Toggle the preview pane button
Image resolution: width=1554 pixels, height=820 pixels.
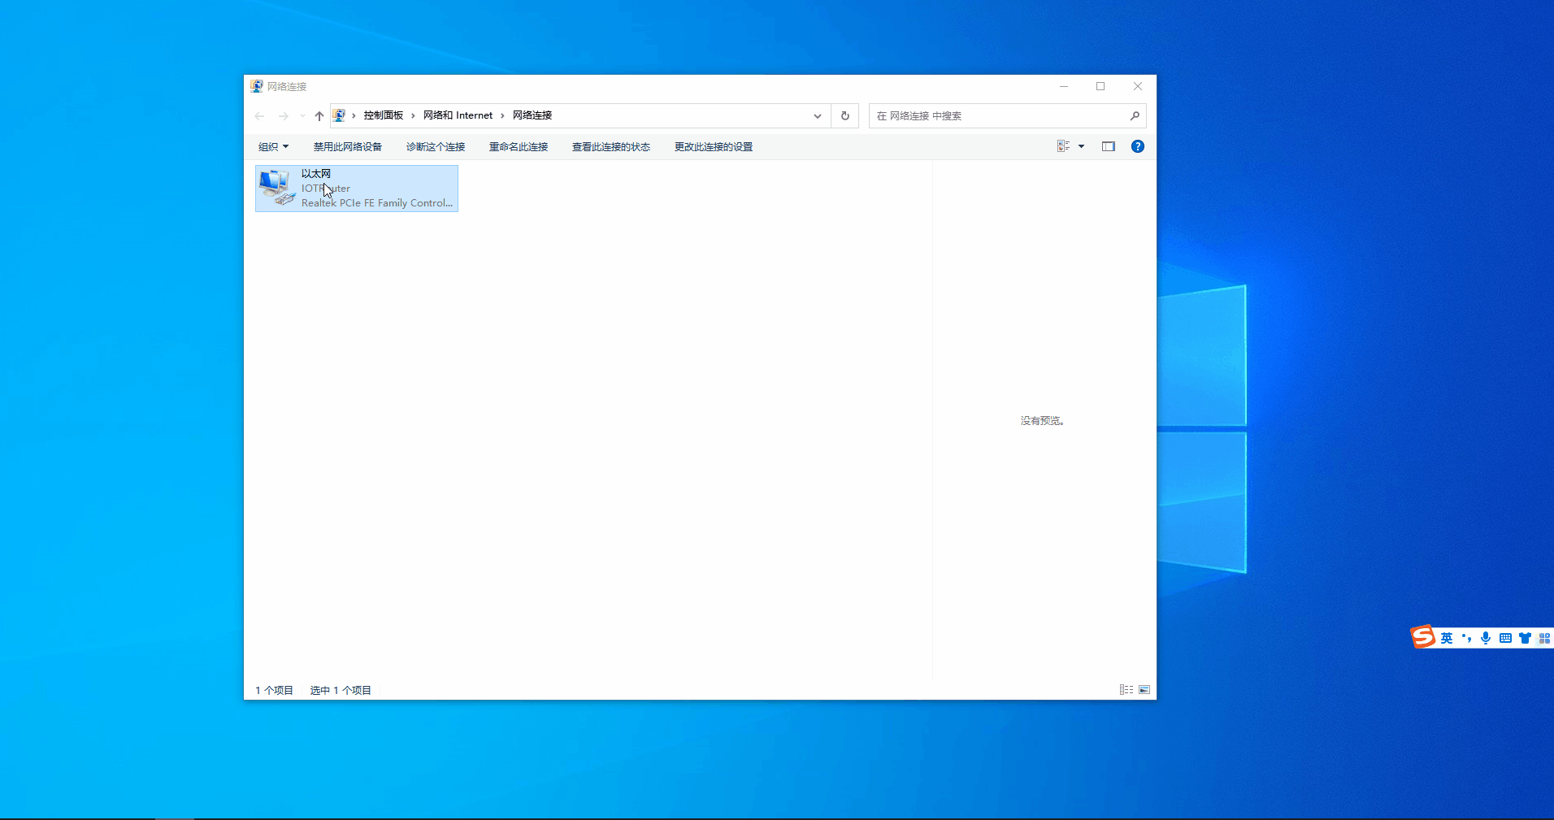click(x=1109, y=146)
